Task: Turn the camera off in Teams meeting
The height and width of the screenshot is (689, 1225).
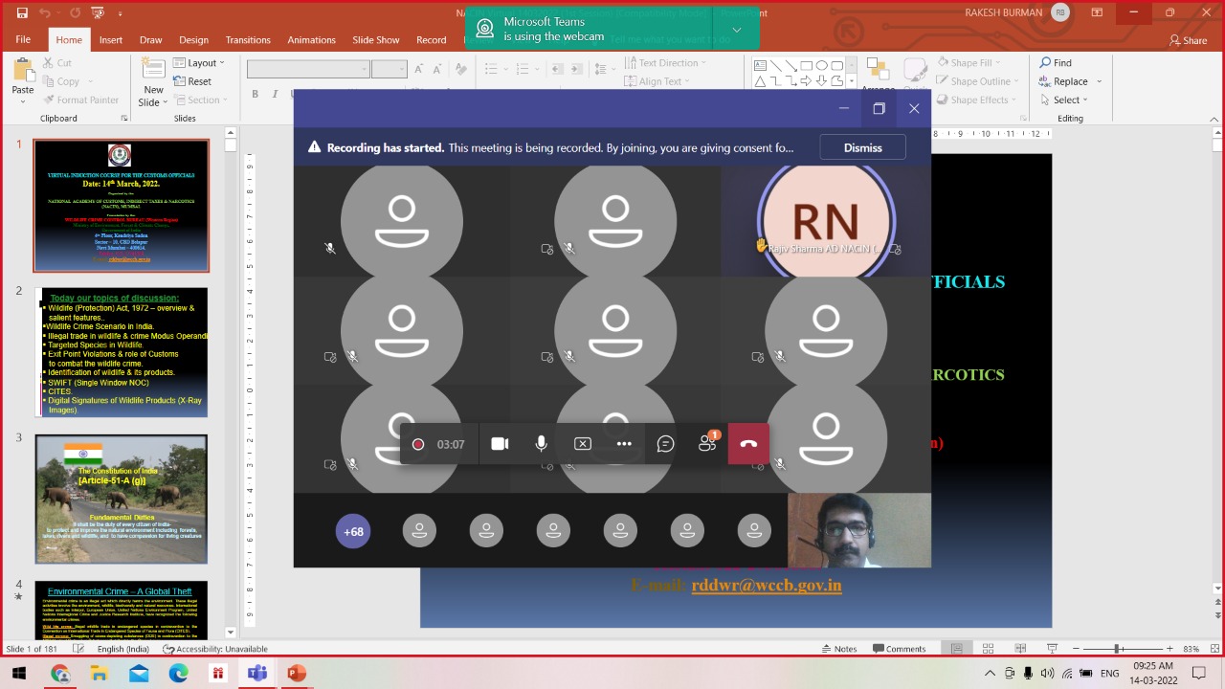Action: coord(500,444)
